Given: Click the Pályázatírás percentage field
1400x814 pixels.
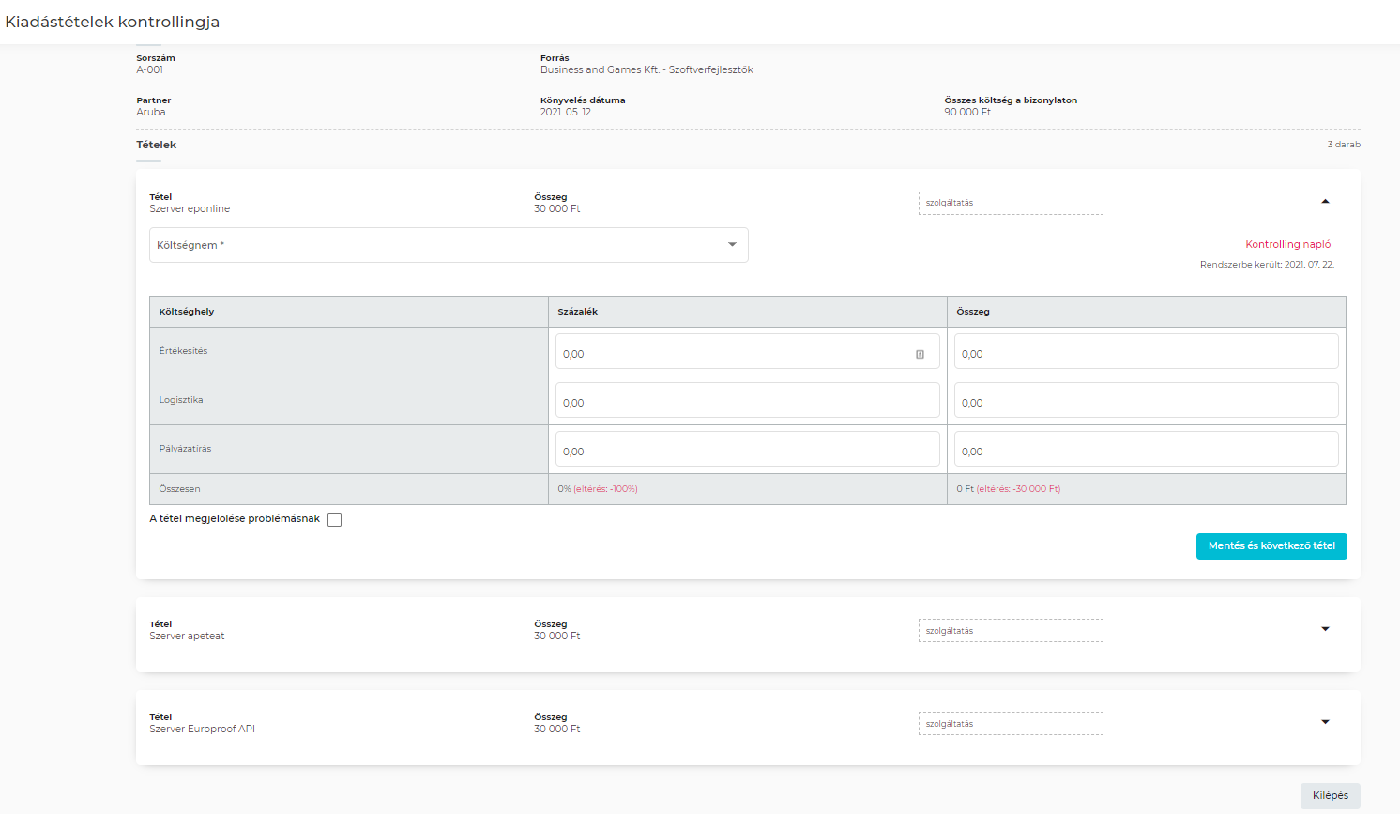Looking at the screenshot, I should point(748,449).
